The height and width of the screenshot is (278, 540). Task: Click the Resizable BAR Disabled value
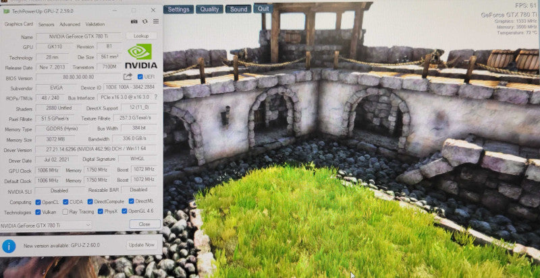(139, 189)
